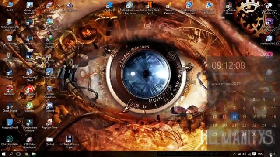The image size is (280, 157).
Task: Open JavaFX Scene Builder 2.0
Action: (x=269, y=8)
